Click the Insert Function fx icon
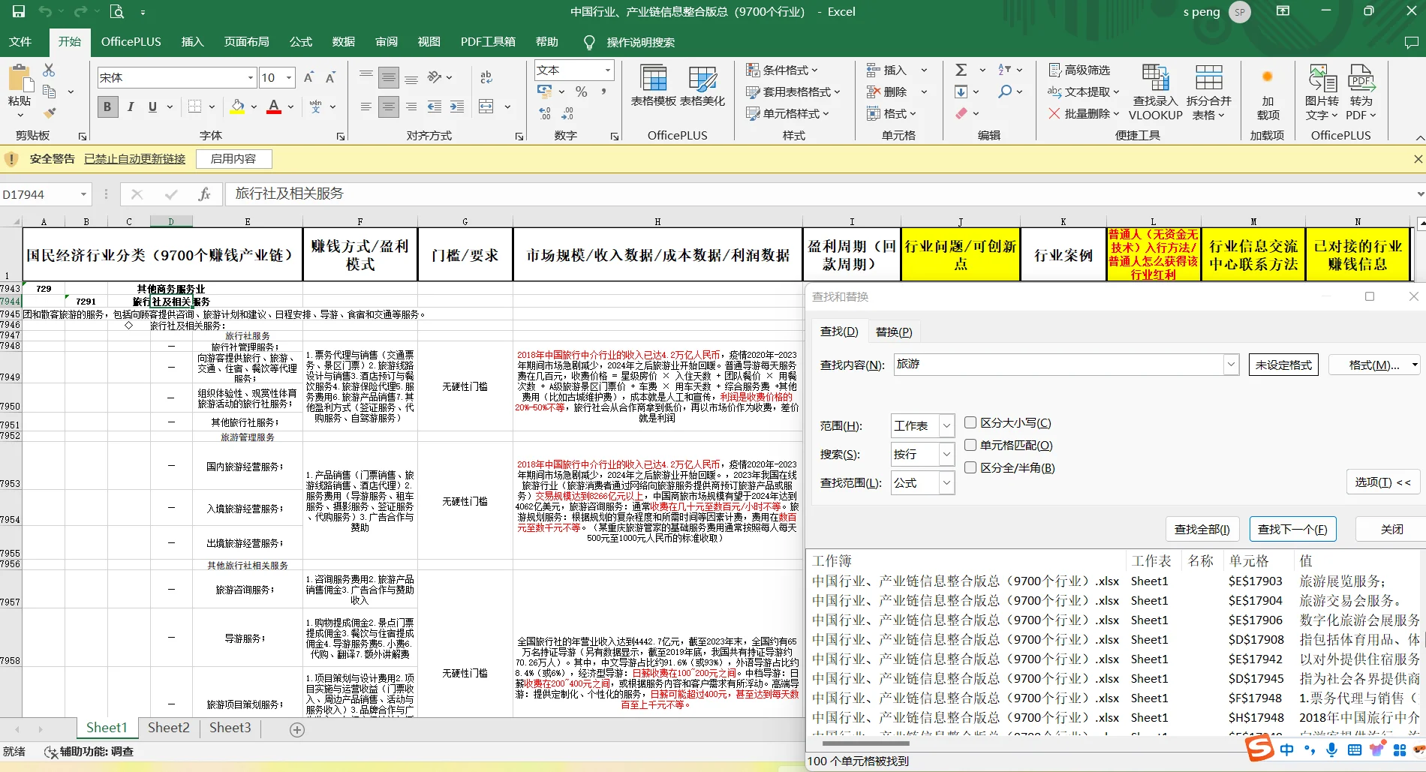 click(204, 194)
